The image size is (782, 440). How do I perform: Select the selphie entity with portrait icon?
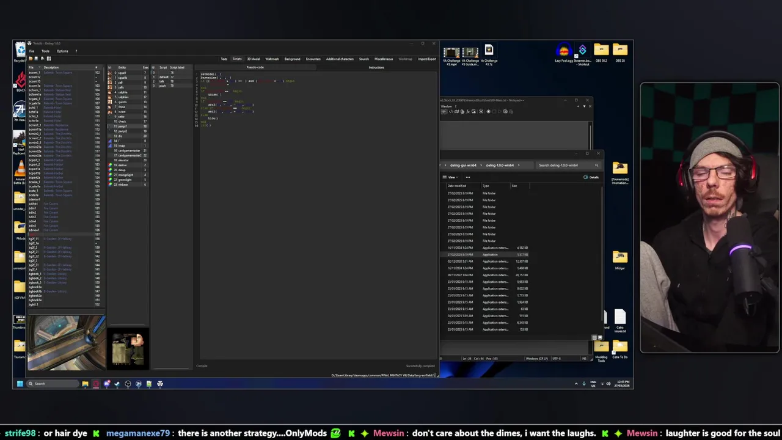click(x=128, y=92)
